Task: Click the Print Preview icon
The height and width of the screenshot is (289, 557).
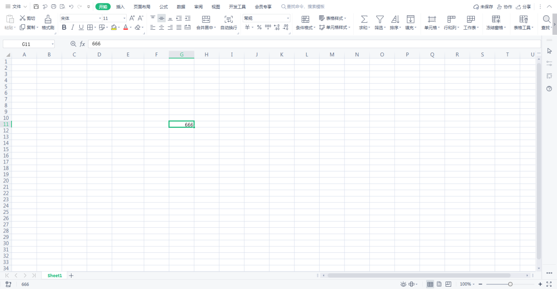Action: 62,7
